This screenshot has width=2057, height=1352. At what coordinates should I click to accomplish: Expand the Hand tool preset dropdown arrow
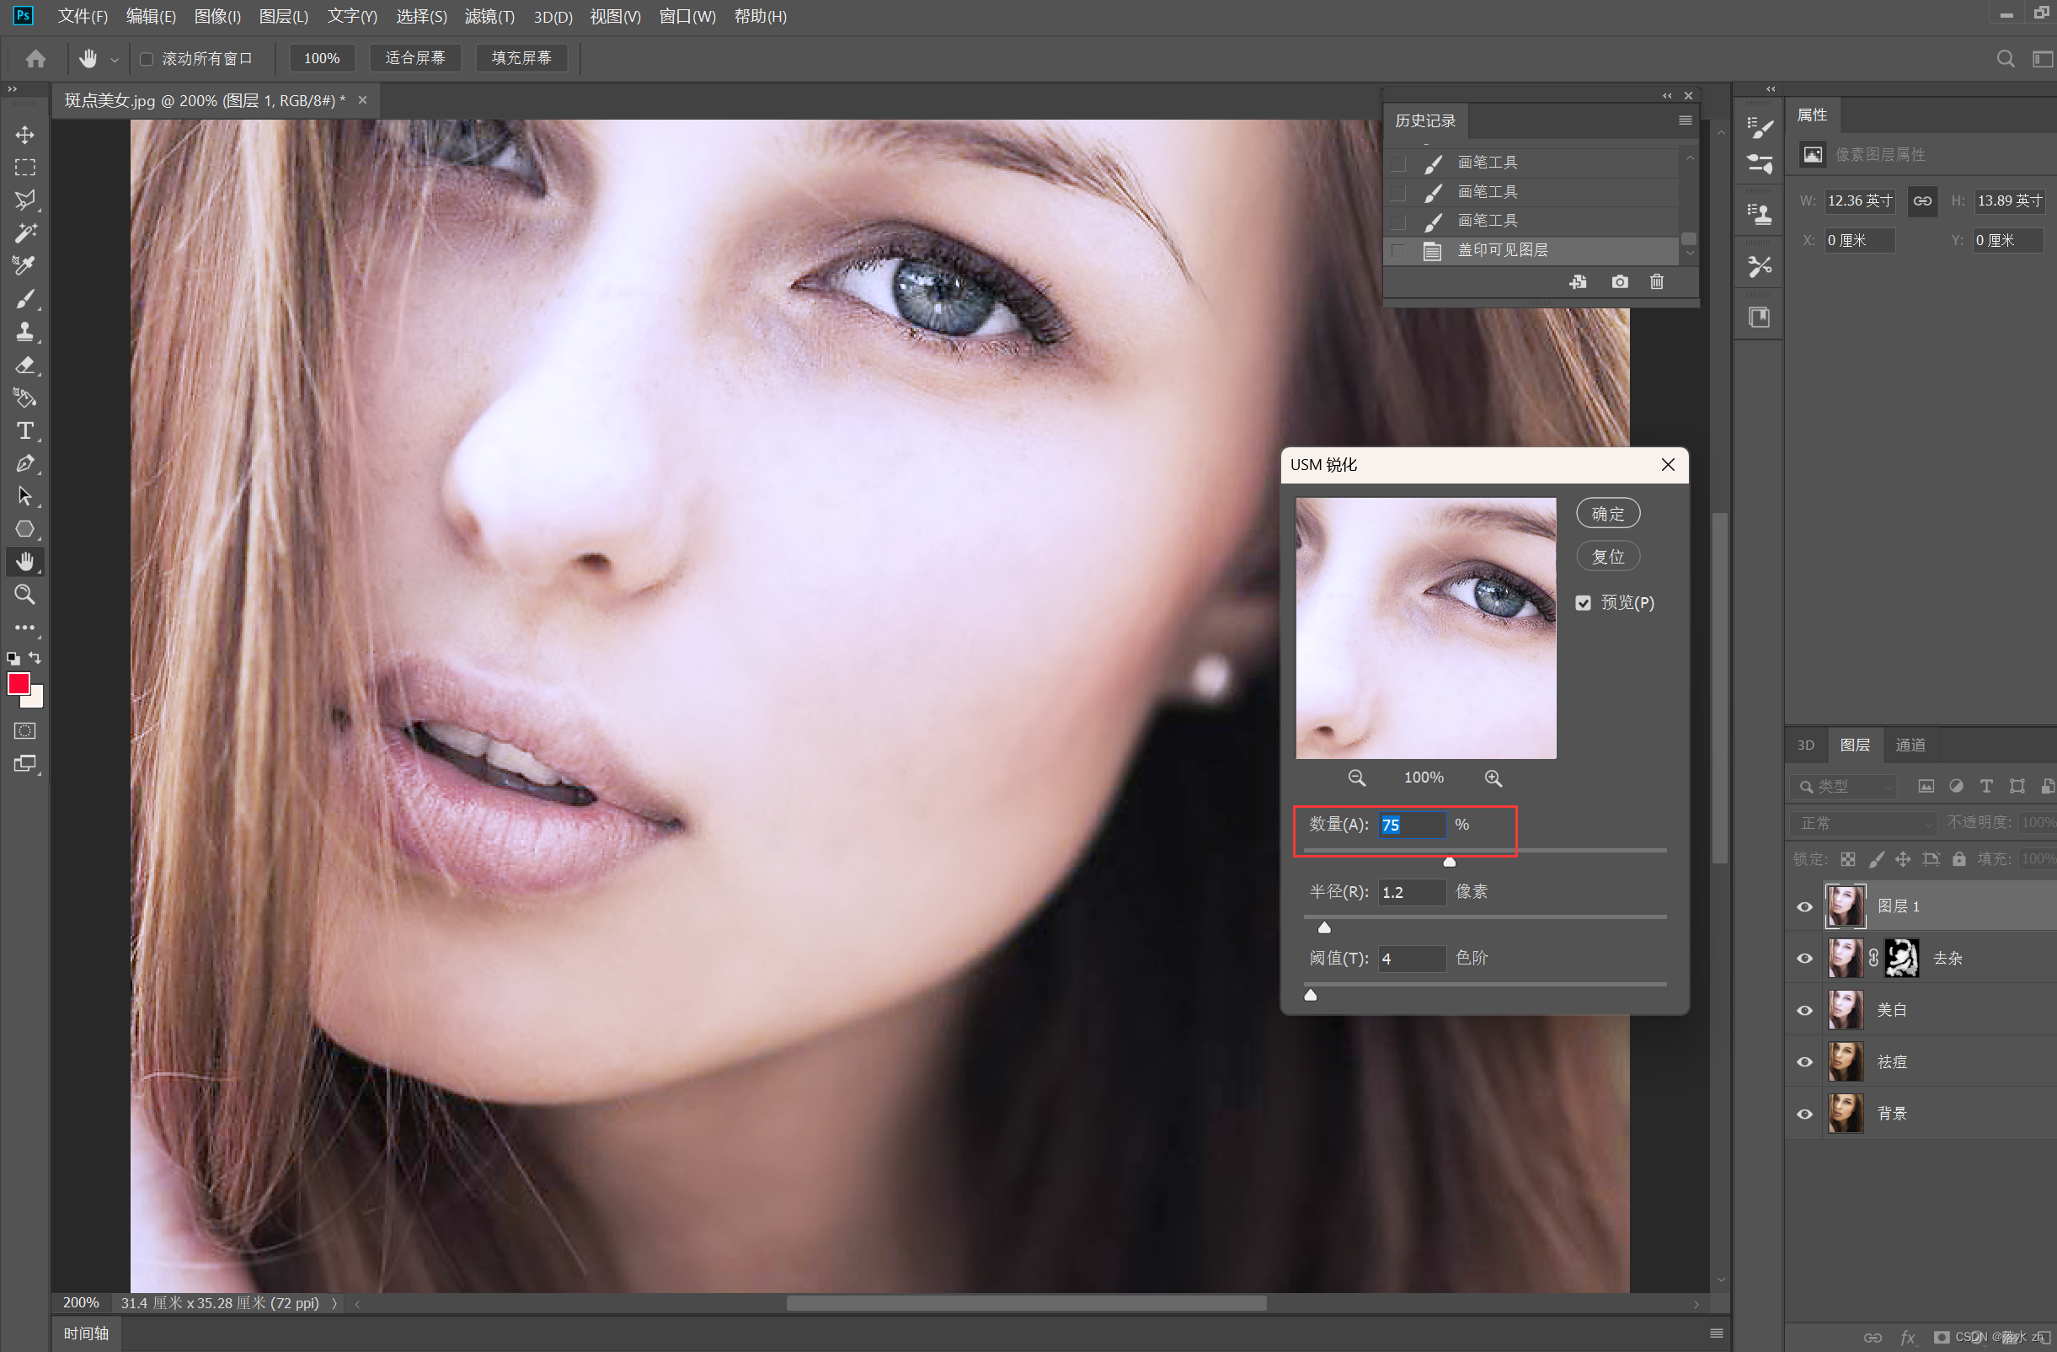tap(114, 60)
